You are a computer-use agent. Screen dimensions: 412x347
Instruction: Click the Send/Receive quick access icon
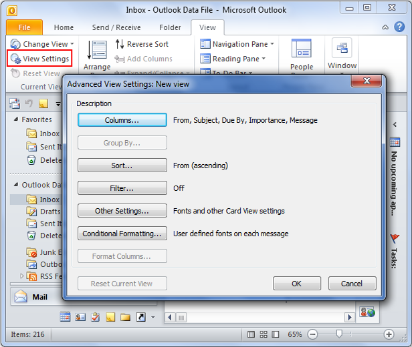pos(15,103)
